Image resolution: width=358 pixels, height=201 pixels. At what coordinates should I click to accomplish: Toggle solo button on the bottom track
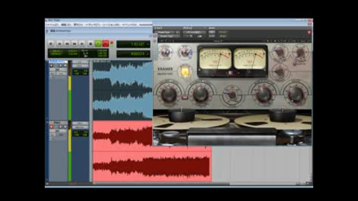pyautogui.click(x=61, y=127)
